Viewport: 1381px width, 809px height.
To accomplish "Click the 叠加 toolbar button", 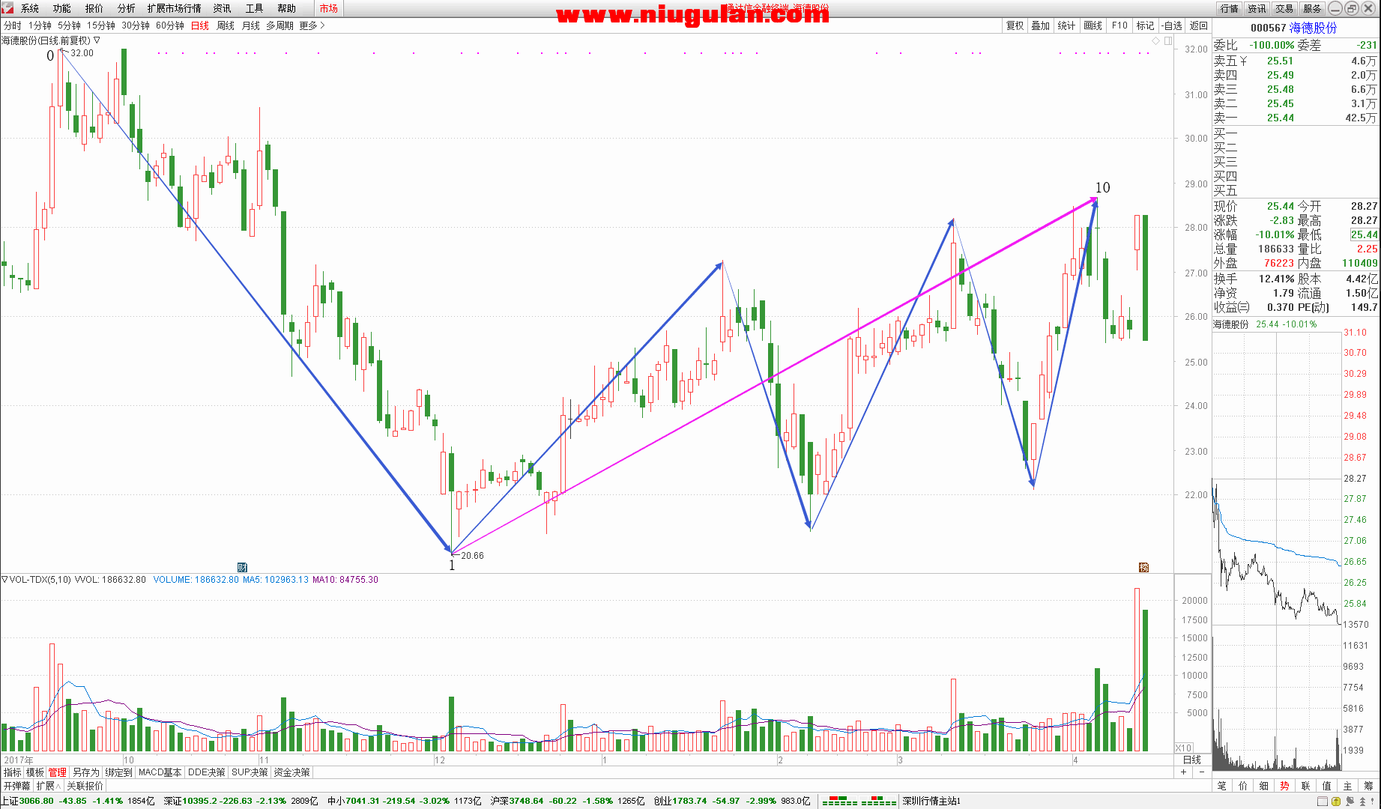I will point(1041,25).
